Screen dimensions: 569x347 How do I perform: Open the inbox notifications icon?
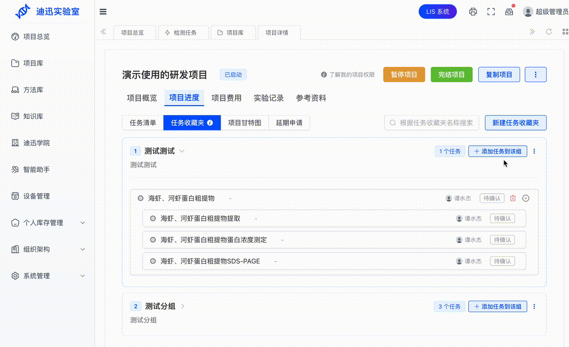coord(509,12)
